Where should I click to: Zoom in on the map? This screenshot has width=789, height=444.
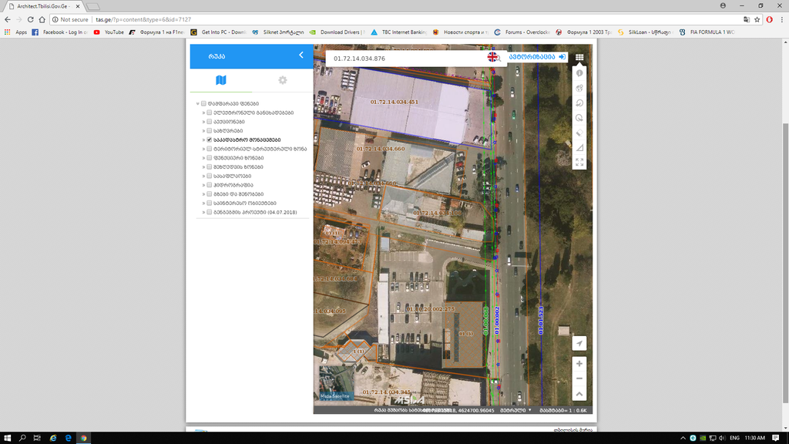(579, 363)
